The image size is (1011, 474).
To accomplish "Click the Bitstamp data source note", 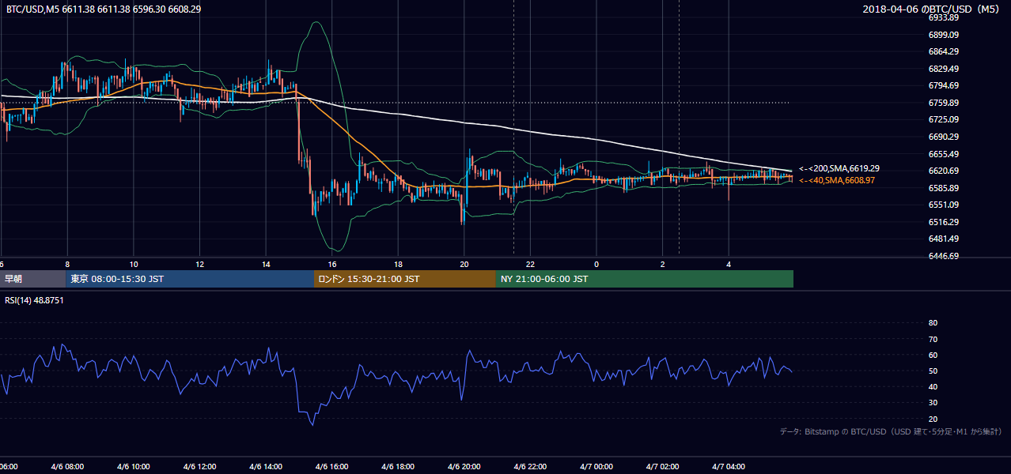I will click(891, 431).
